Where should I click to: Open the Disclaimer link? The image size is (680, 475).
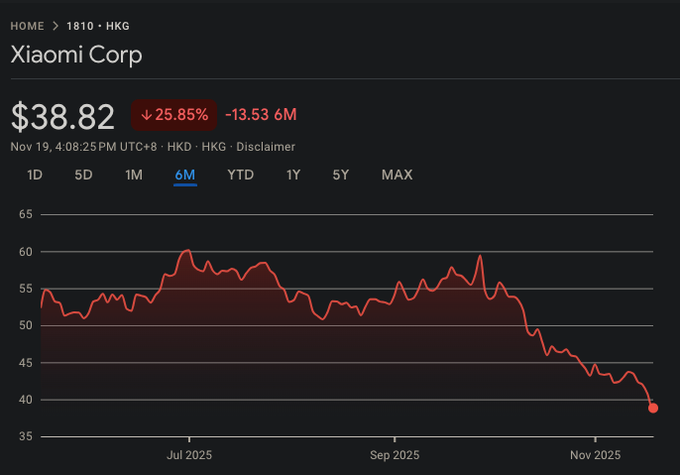(265, 147)
